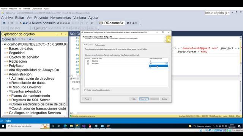Viewport: 243px width, 136px height.
Task: Enable 'Mostrar sólo perfiles públicos existentes' checkbox
Action: pos(85,90)
